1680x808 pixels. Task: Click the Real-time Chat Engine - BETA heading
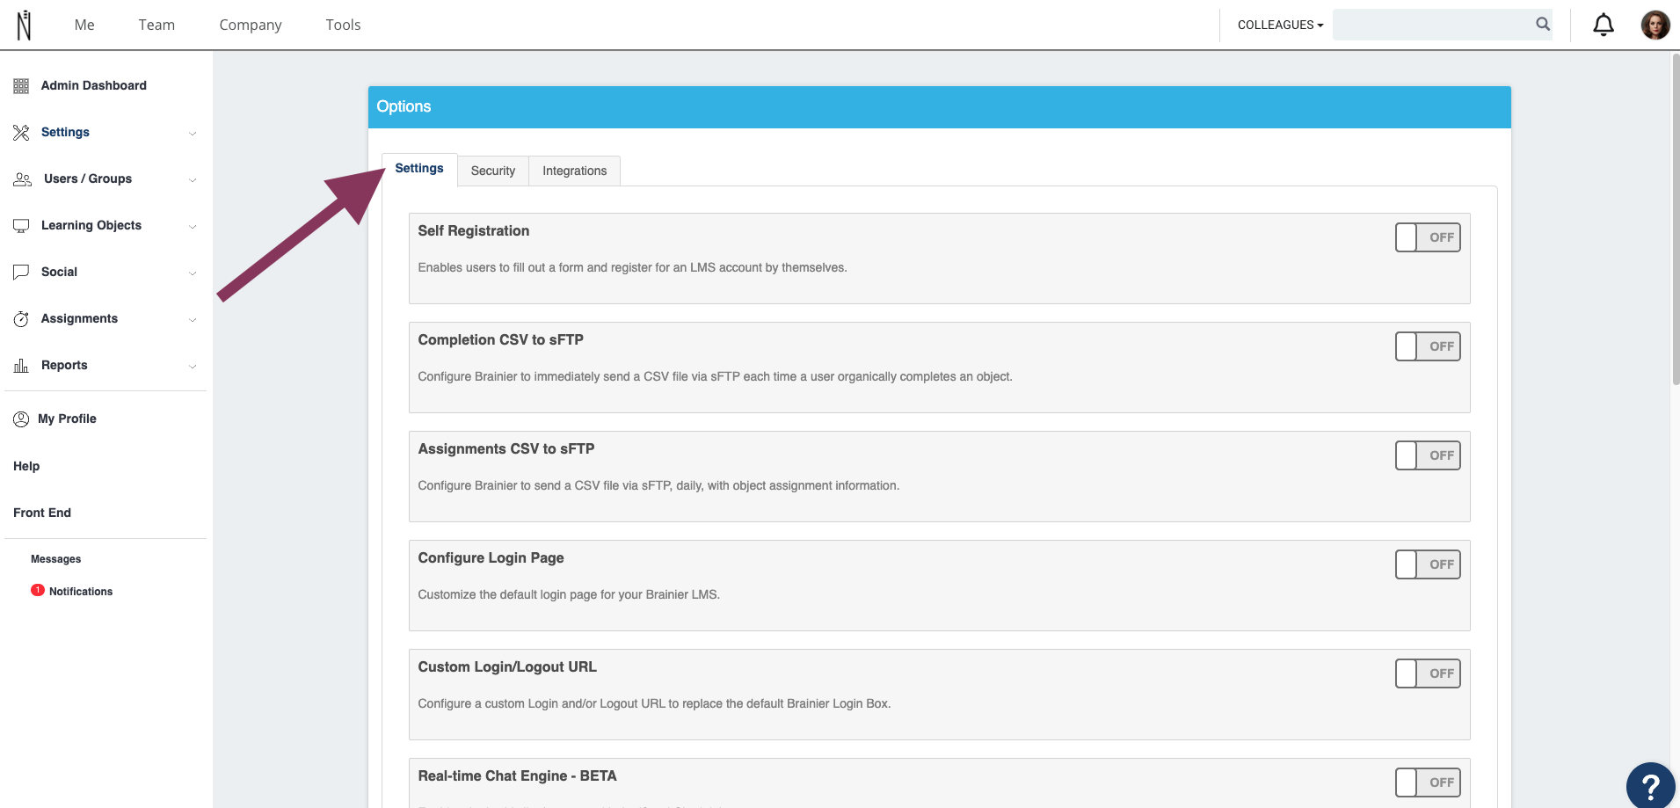pyautogui.click(x=518, y=776)
